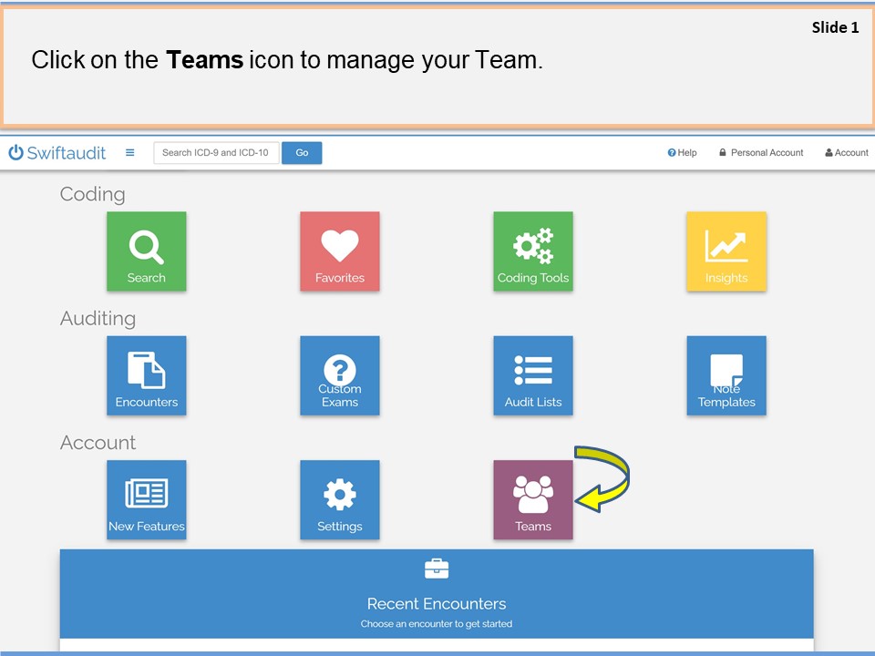The height and width of the screenshot is (656, 875).
Task: Open the Insights chart tile
Action: coord(726,251)
